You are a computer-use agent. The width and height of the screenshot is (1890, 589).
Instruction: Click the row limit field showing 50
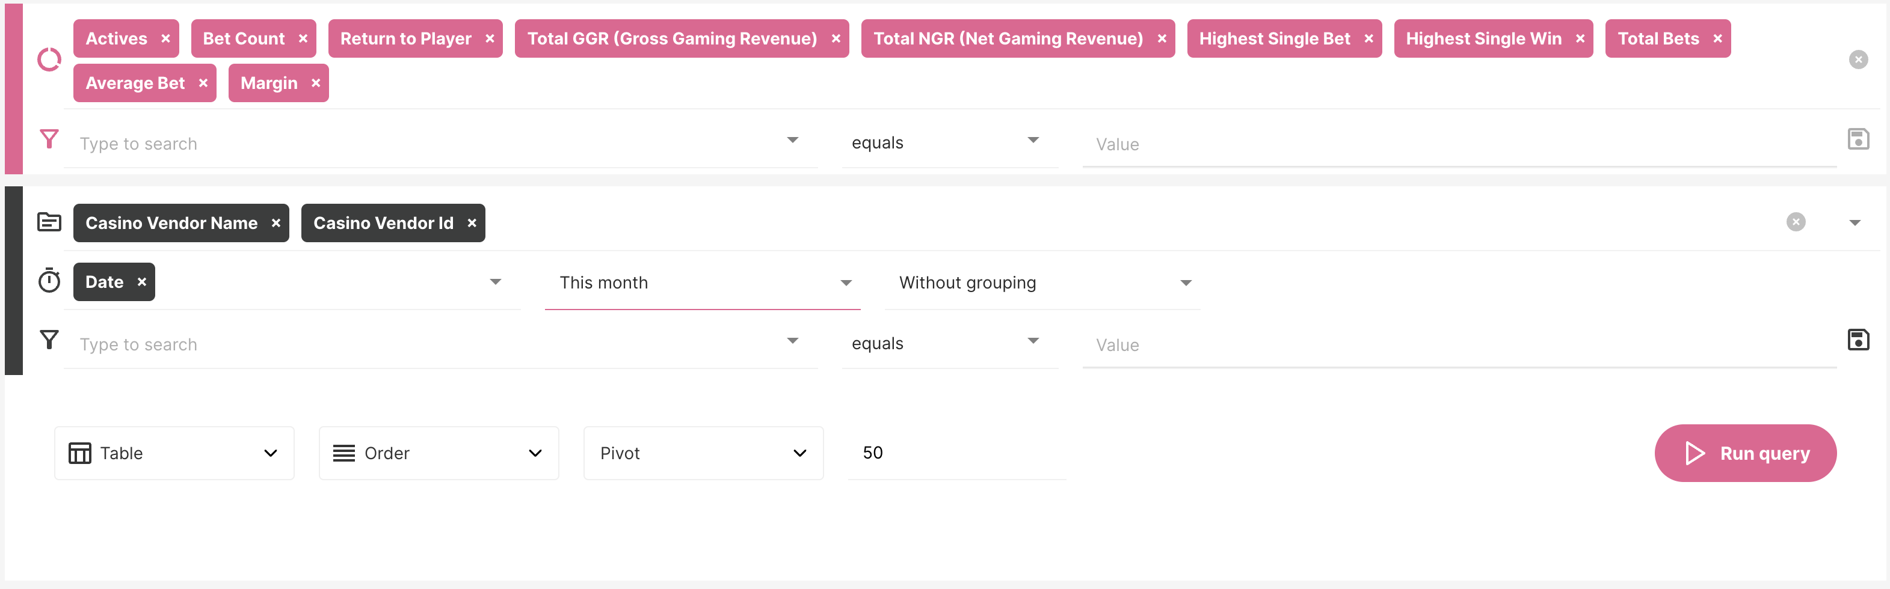point(955,453)
